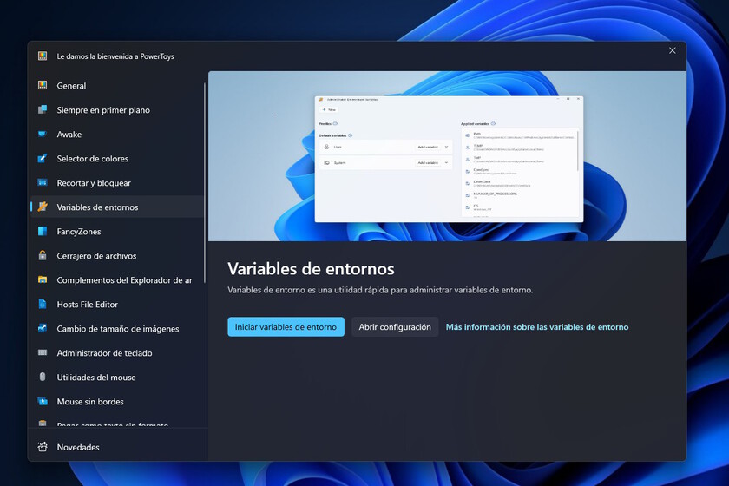This screenshot has width=729, height=486.
Task: Click the sidebar vertical scrollbar
Action: click(205, 182)
